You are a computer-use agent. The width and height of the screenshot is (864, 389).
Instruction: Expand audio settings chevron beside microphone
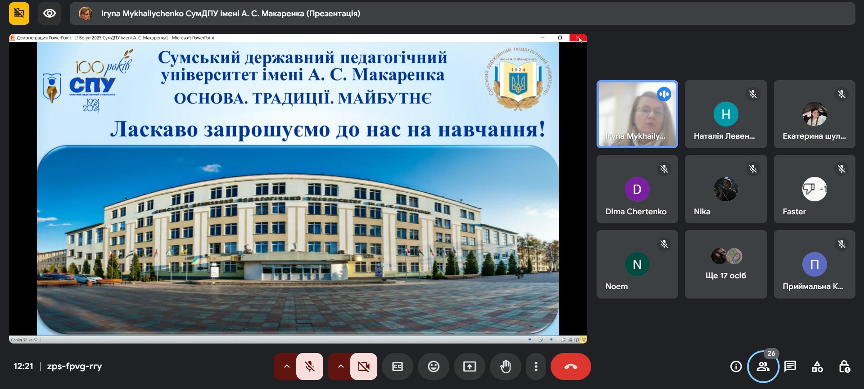286,366
